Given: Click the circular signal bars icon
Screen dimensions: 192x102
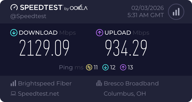Looking at the screenshot, I should 176,11.
